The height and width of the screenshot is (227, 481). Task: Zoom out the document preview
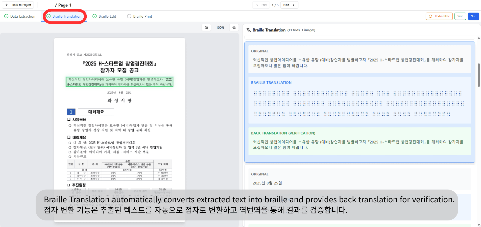tap(206, 27)
